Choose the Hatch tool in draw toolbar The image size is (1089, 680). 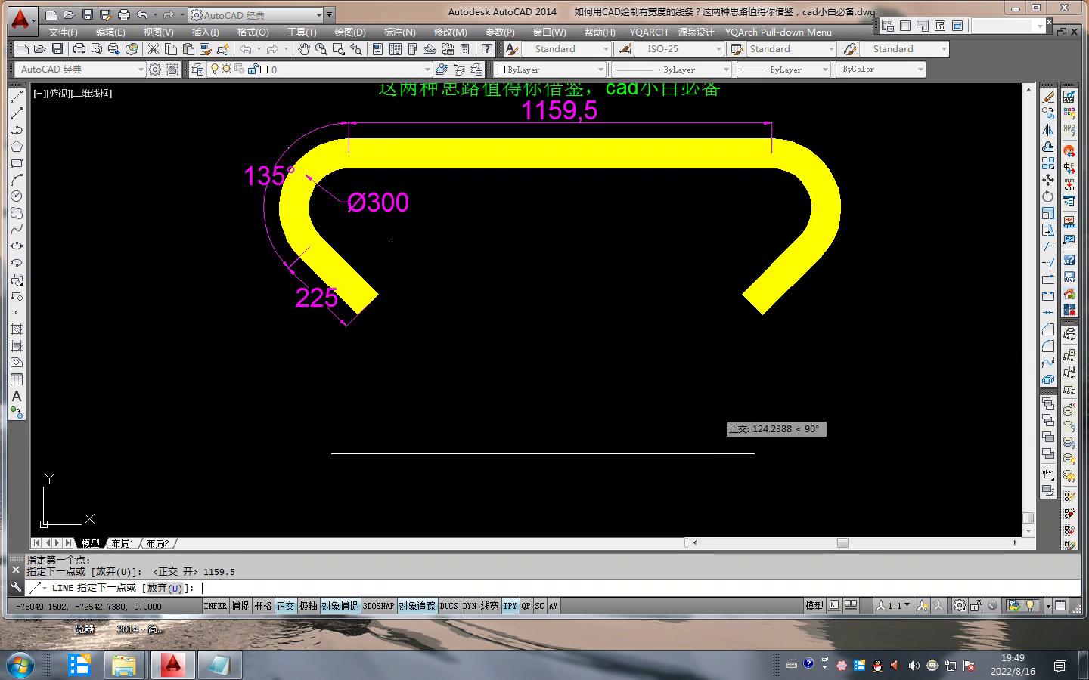[x=17, y=329]
